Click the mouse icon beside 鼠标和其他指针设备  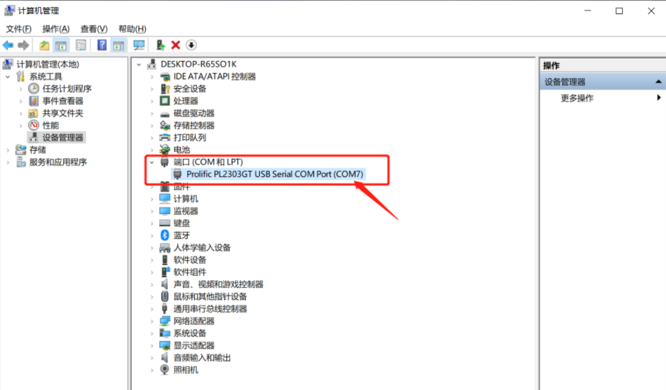coord(165,296)
